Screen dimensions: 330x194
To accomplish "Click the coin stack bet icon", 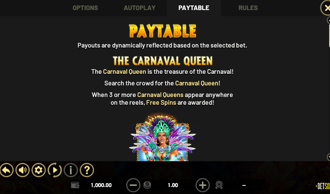I will click(x=147, y=185).
